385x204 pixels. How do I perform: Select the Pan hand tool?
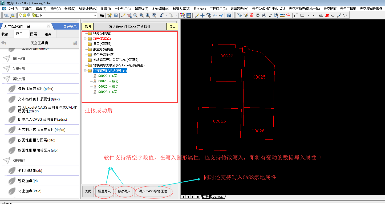pos(129,15)
